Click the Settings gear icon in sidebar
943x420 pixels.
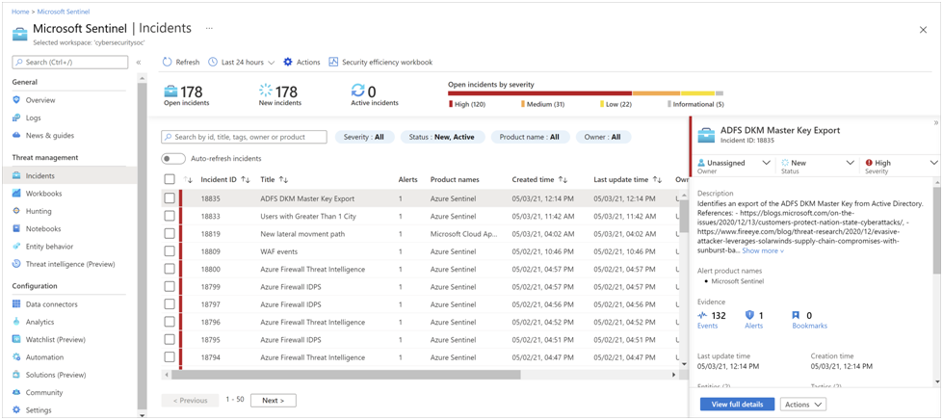[16, 409]
